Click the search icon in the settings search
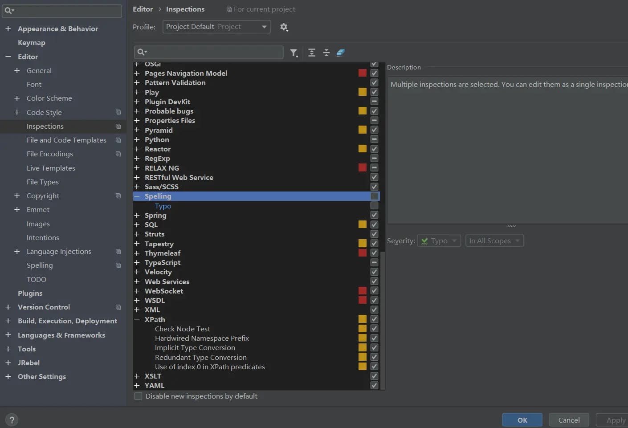The height and width of the screenshot is (428, 628). coord(9,10)
